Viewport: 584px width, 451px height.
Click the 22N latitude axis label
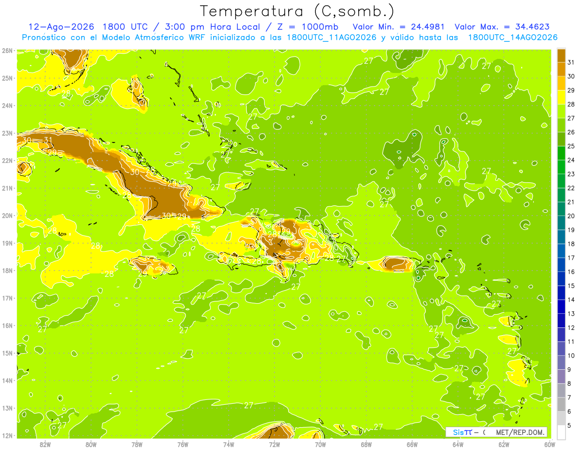(7, 161)
